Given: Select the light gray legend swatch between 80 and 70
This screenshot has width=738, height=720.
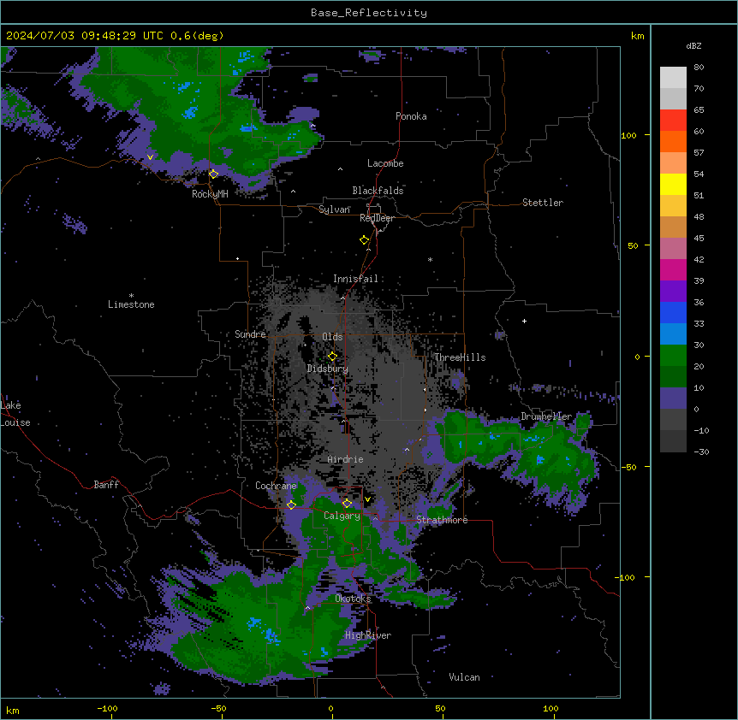Looking at the screenshot, I should click(673, 77).
